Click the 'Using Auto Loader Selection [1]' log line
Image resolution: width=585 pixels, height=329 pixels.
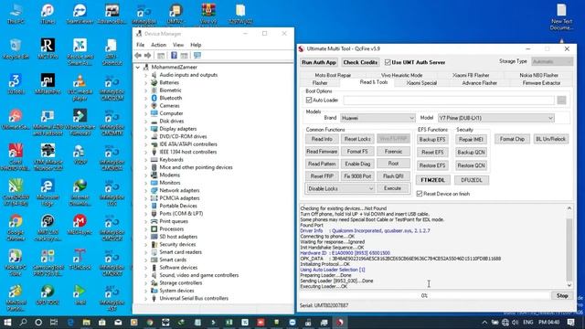click(x=333, y=270)
